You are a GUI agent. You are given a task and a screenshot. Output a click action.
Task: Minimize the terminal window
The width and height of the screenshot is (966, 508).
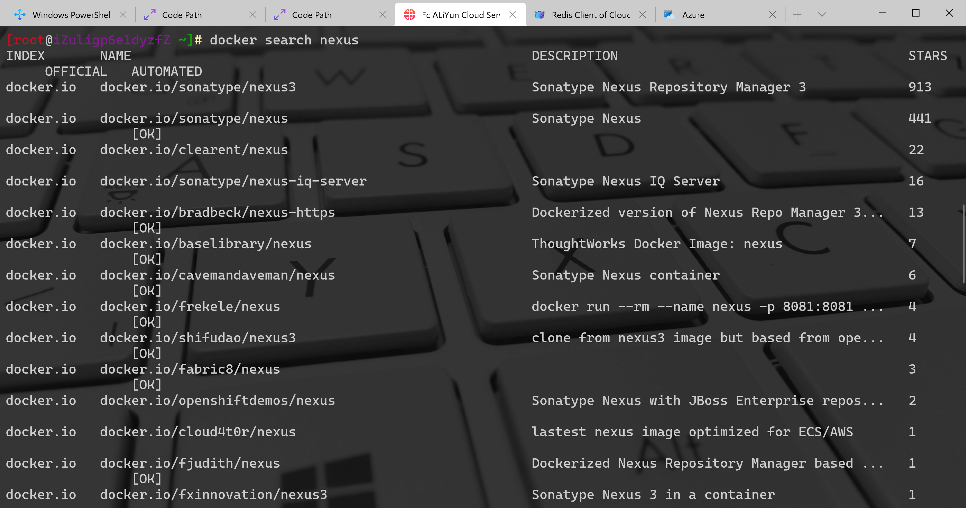point(882,13)
